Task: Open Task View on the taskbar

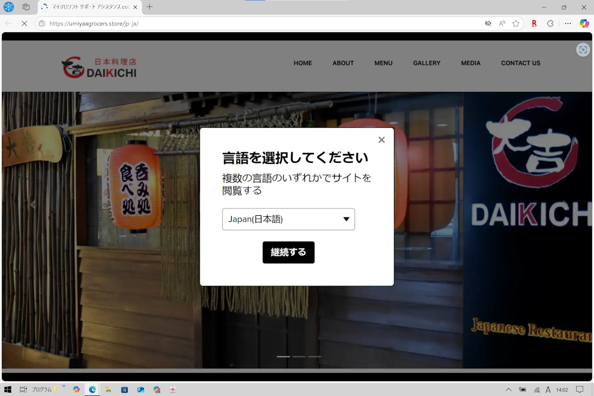Action: (23, 390)
